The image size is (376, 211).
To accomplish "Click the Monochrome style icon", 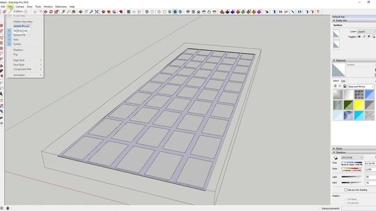I will coord(180,12).
